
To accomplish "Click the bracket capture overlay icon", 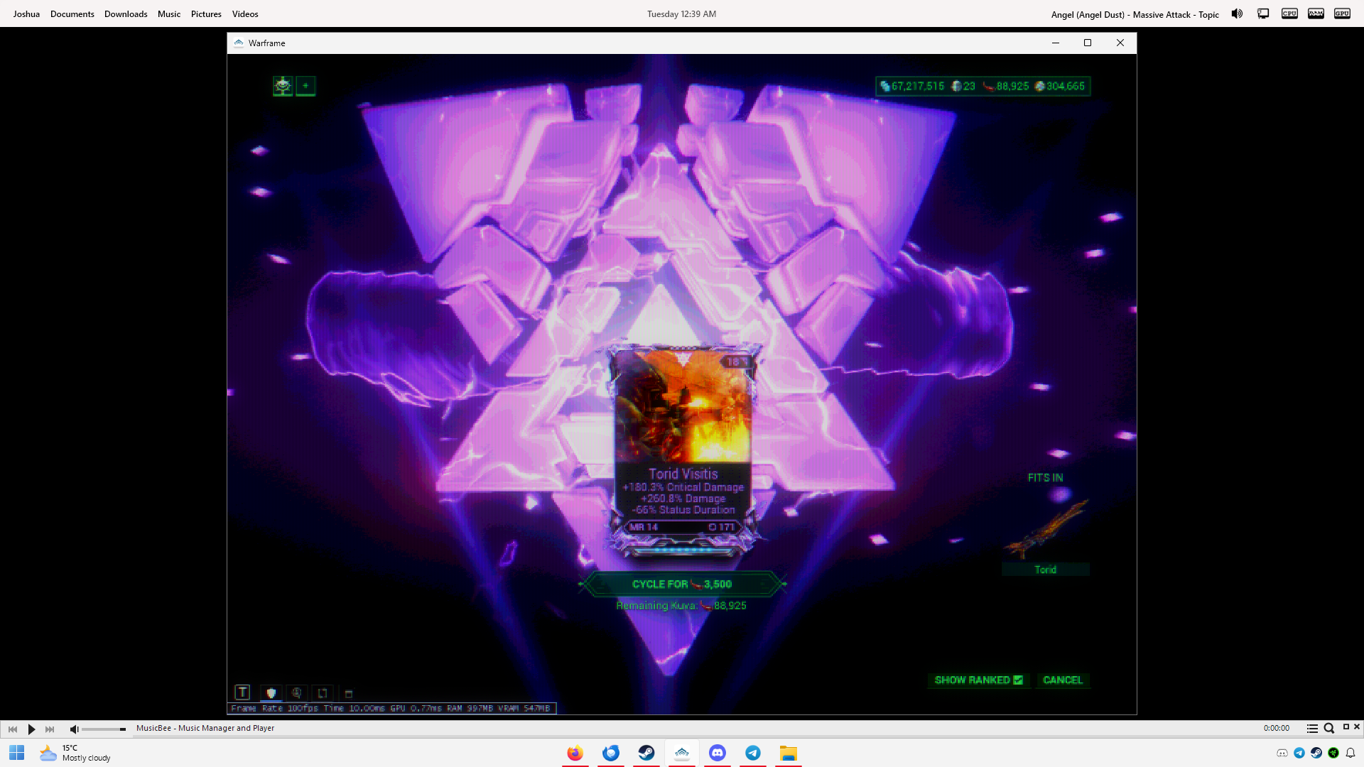I will click(x=323, y=693).
